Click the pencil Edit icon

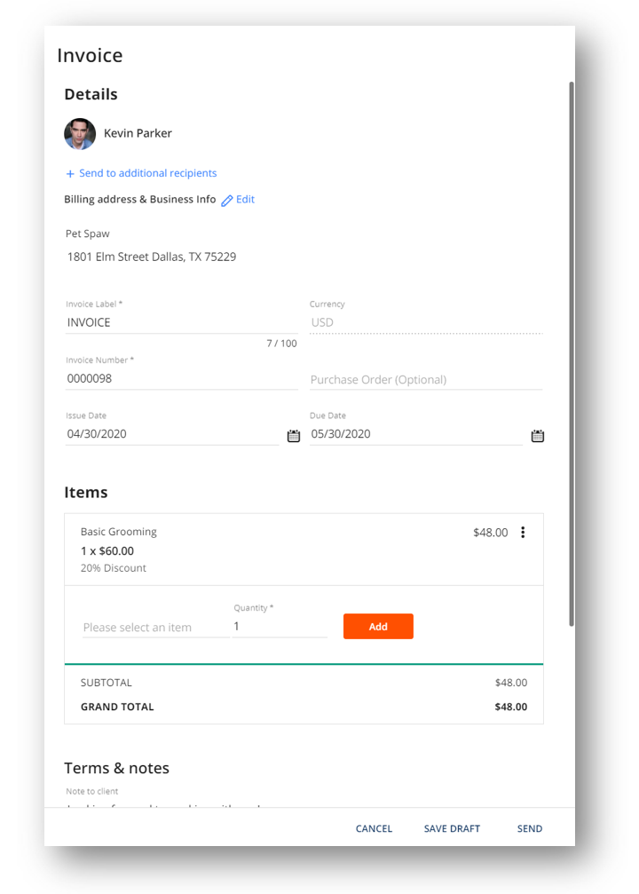pos(227,200)
